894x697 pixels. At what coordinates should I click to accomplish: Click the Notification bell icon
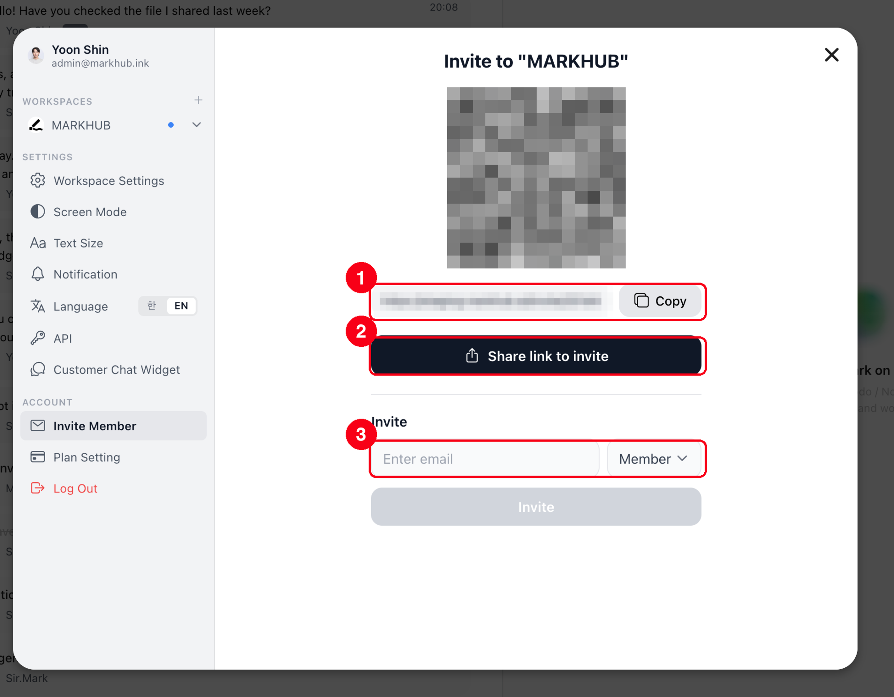(x=38, y=274)
